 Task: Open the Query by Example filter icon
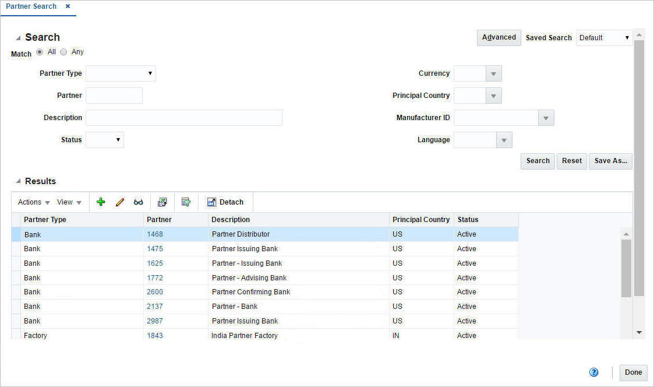pyautogui.click(x=186, y=202)
